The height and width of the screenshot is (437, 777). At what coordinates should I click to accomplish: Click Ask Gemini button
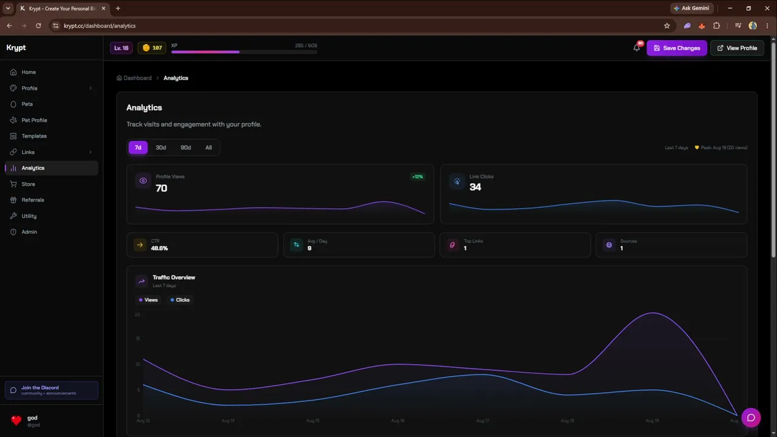[x=691, y=8]
